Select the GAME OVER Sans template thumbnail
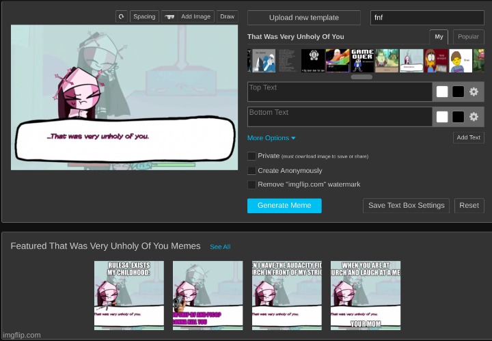The height and width of the screenshot is (341, 492). coord(362,61)
